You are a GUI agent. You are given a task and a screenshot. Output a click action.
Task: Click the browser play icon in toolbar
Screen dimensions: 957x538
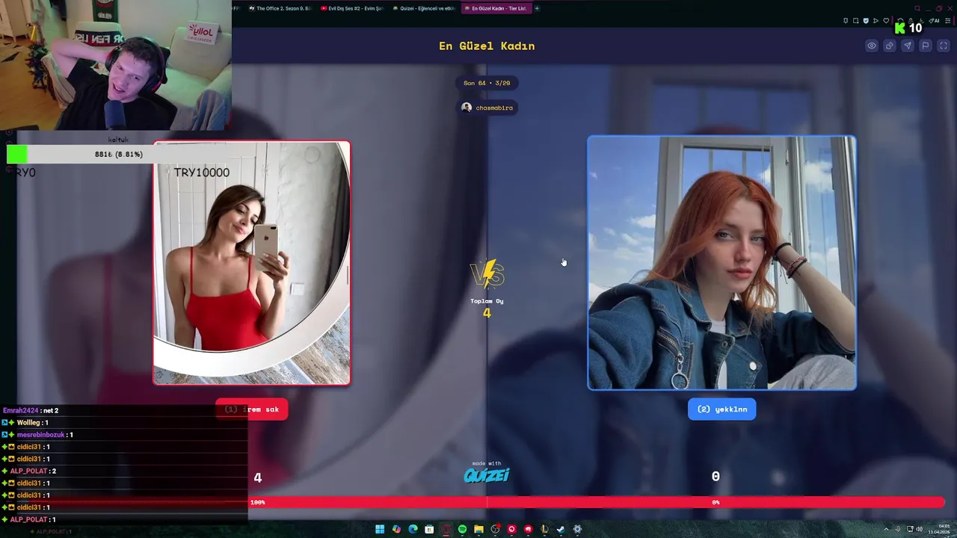(x=876, y=21)
